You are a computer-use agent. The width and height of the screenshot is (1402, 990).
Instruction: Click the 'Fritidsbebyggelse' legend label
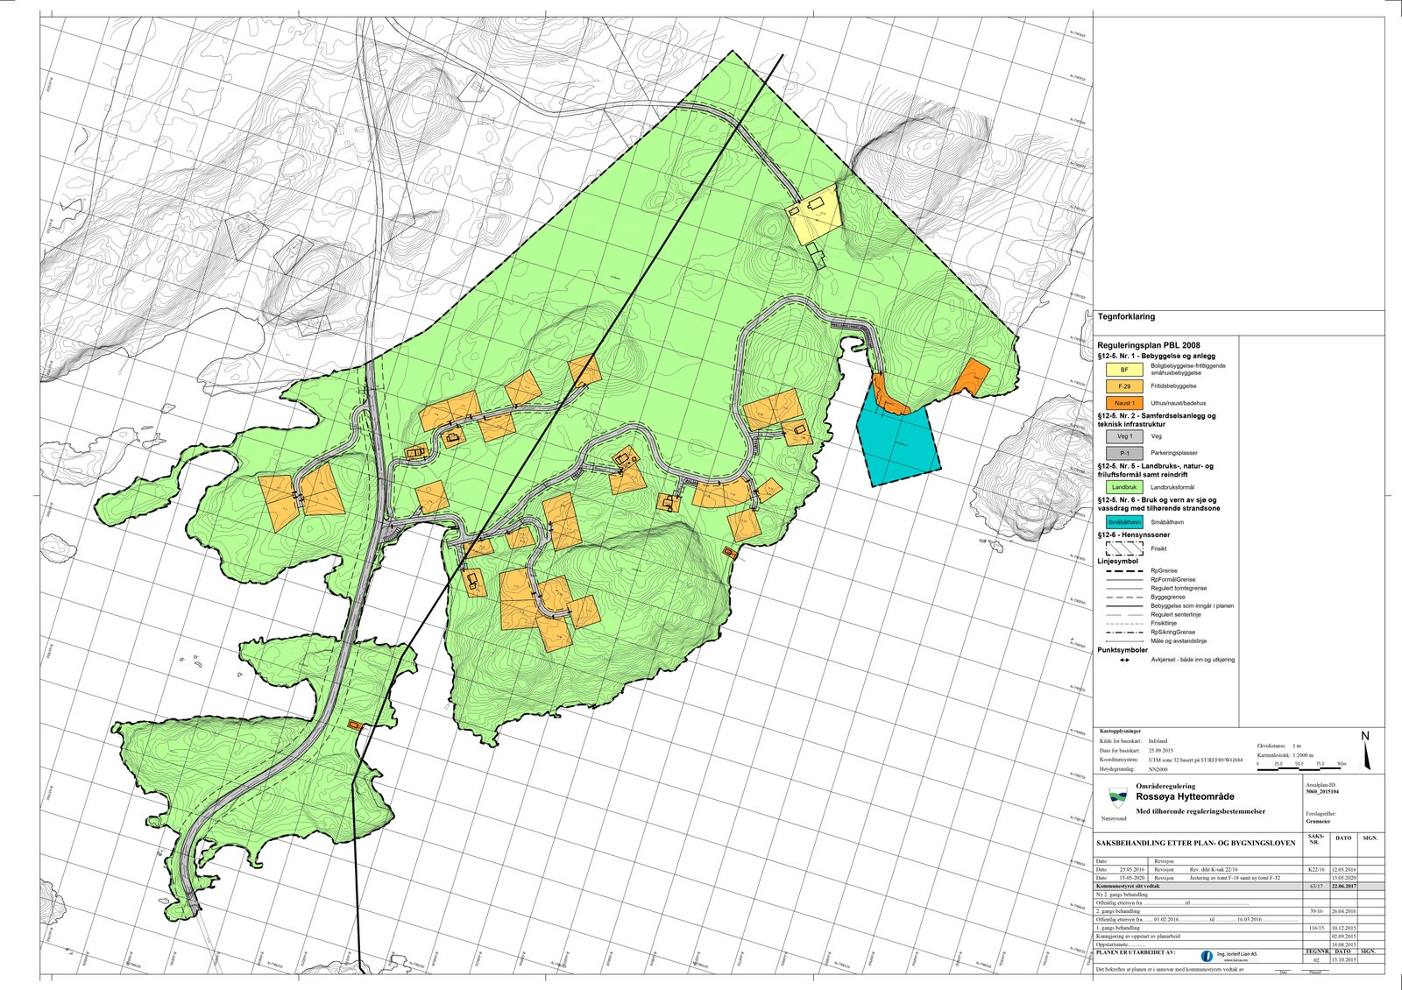[x=1173, y=386]
